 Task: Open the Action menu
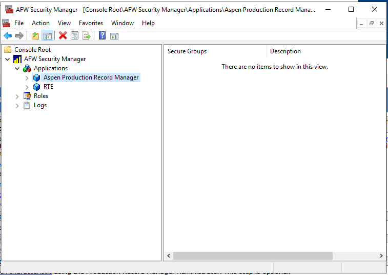pyautogui.click(x=40, y=23)
